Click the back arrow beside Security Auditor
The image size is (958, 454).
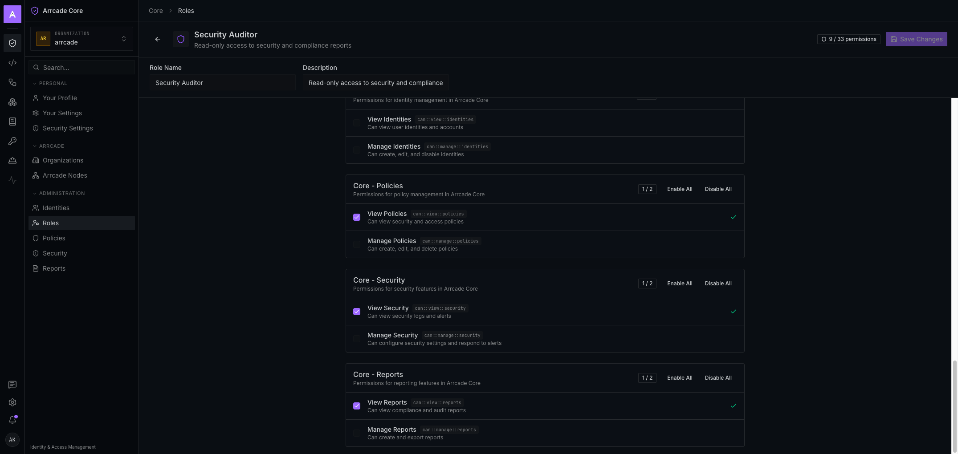pyautogui.click(x=158, y=39)
